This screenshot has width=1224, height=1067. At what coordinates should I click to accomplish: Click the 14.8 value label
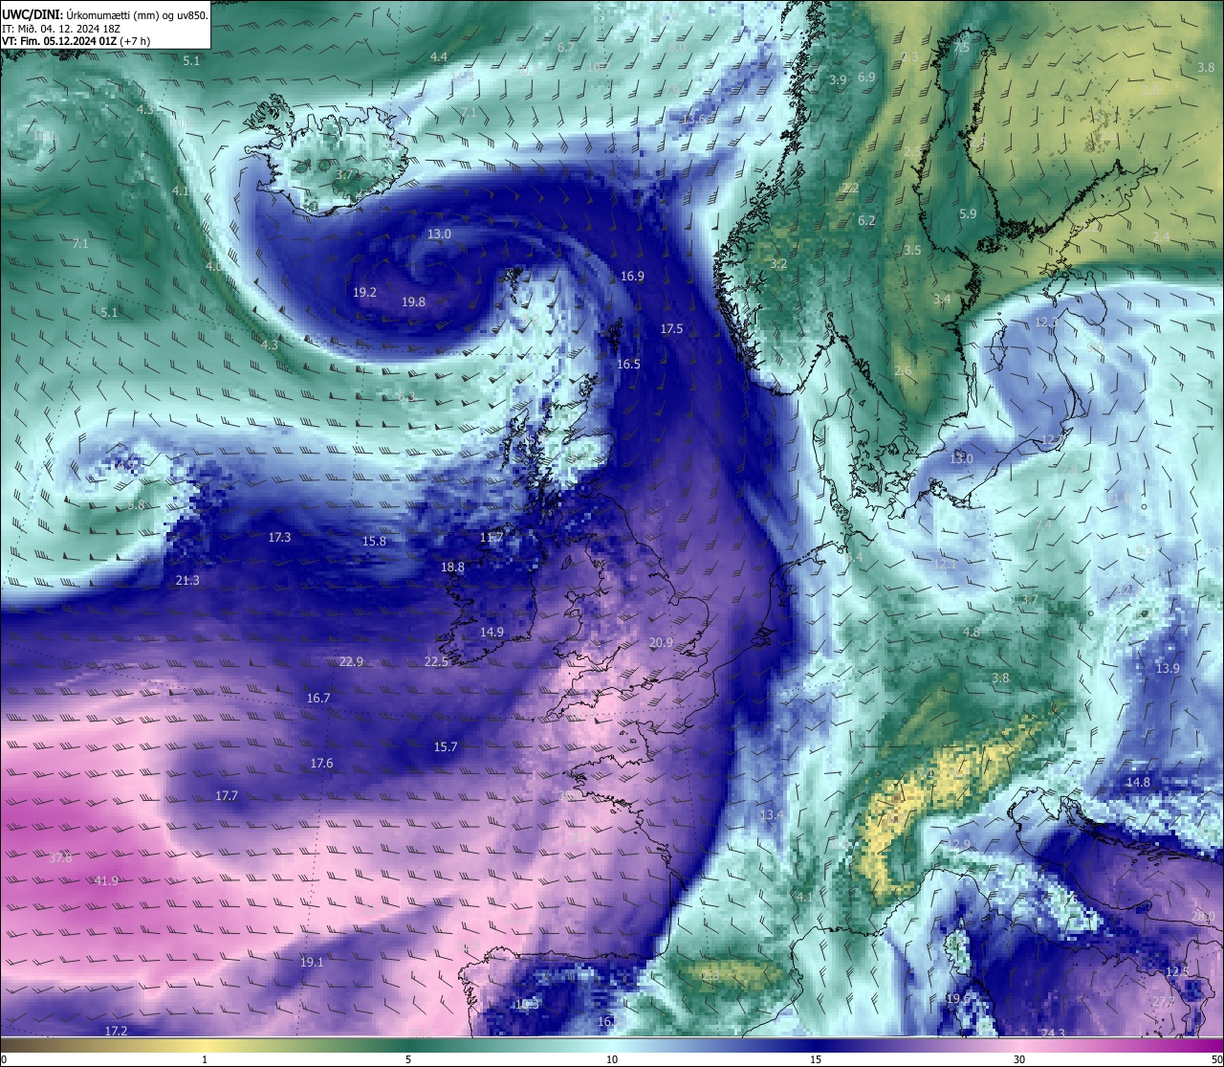1138,782
